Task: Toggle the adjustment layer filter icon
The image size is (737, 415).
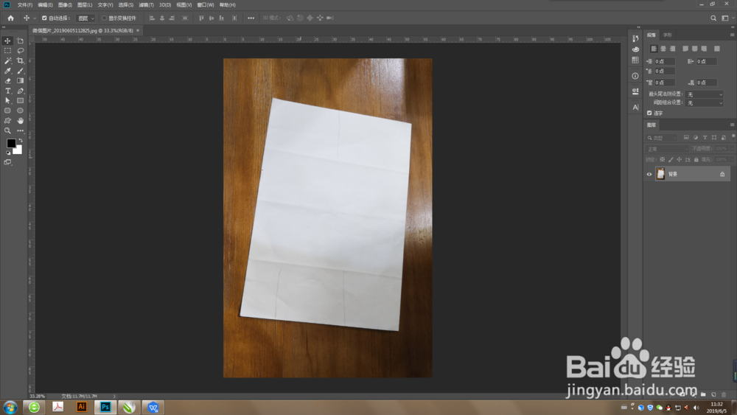Action: (x=696, y=138)
